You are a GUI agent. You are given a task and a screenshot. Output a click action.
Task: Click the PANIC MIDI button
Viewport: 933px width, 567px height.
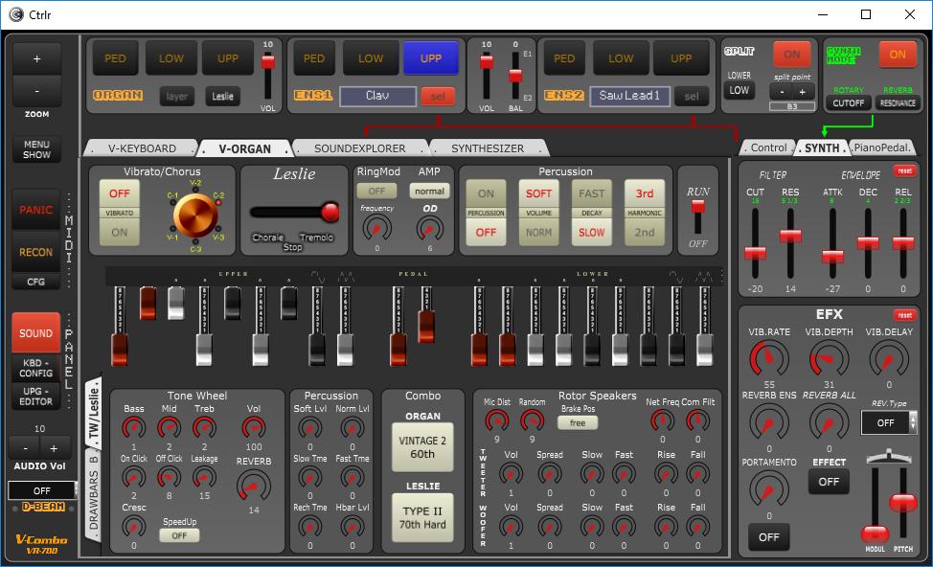[x=36, y=210]
